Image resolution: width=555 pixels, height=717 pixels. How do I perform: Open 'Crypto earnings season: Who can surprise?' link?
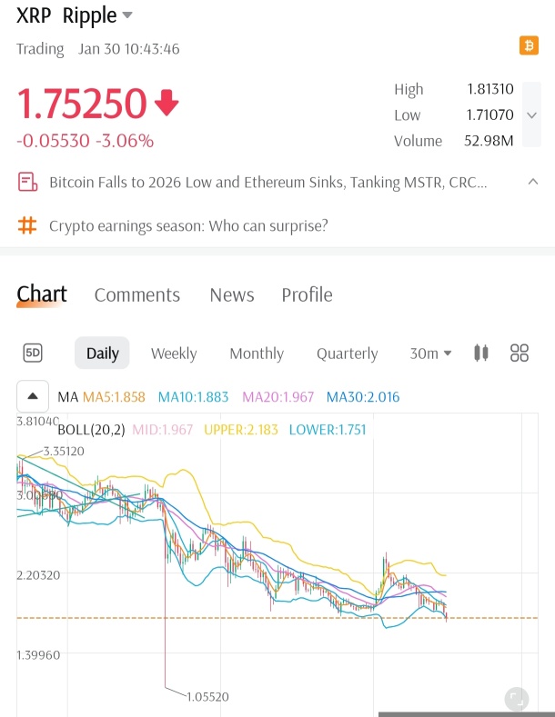(188, 226)
